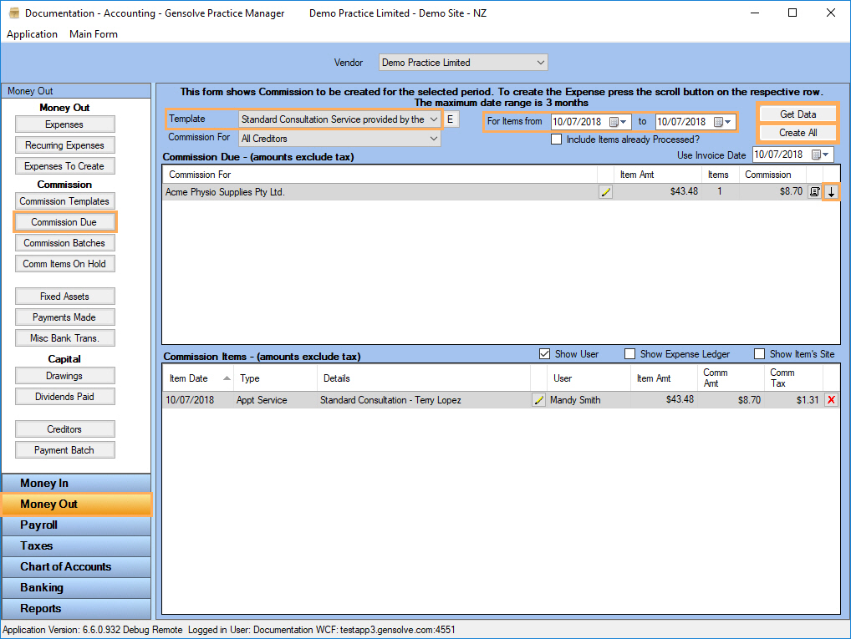Open calendar for the items-to date

coord(722,122)
